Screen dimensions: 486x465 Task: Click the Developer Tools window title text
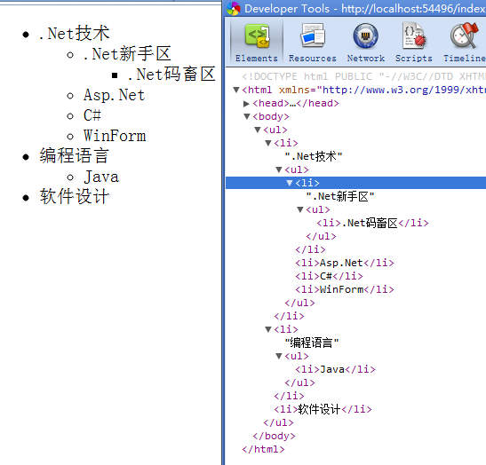click(x=365, y=9)
